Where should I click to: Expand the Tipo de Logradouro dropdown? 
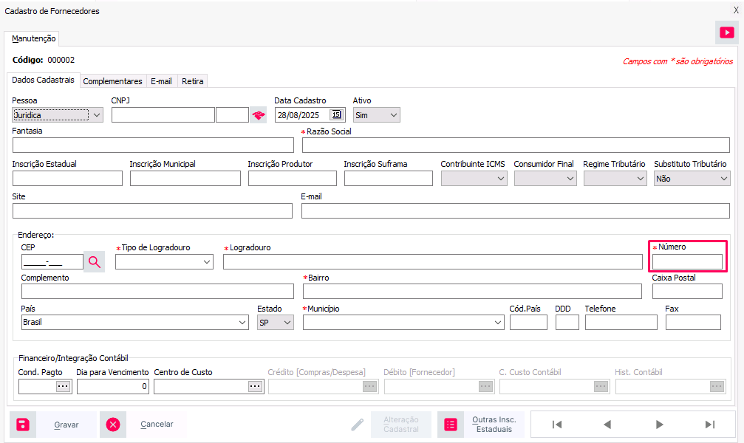[x=206, y=262]
